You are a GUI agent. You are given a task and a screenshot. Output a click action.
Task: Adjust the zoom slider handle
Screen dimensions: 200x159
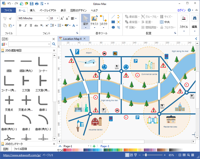(146, 155)
